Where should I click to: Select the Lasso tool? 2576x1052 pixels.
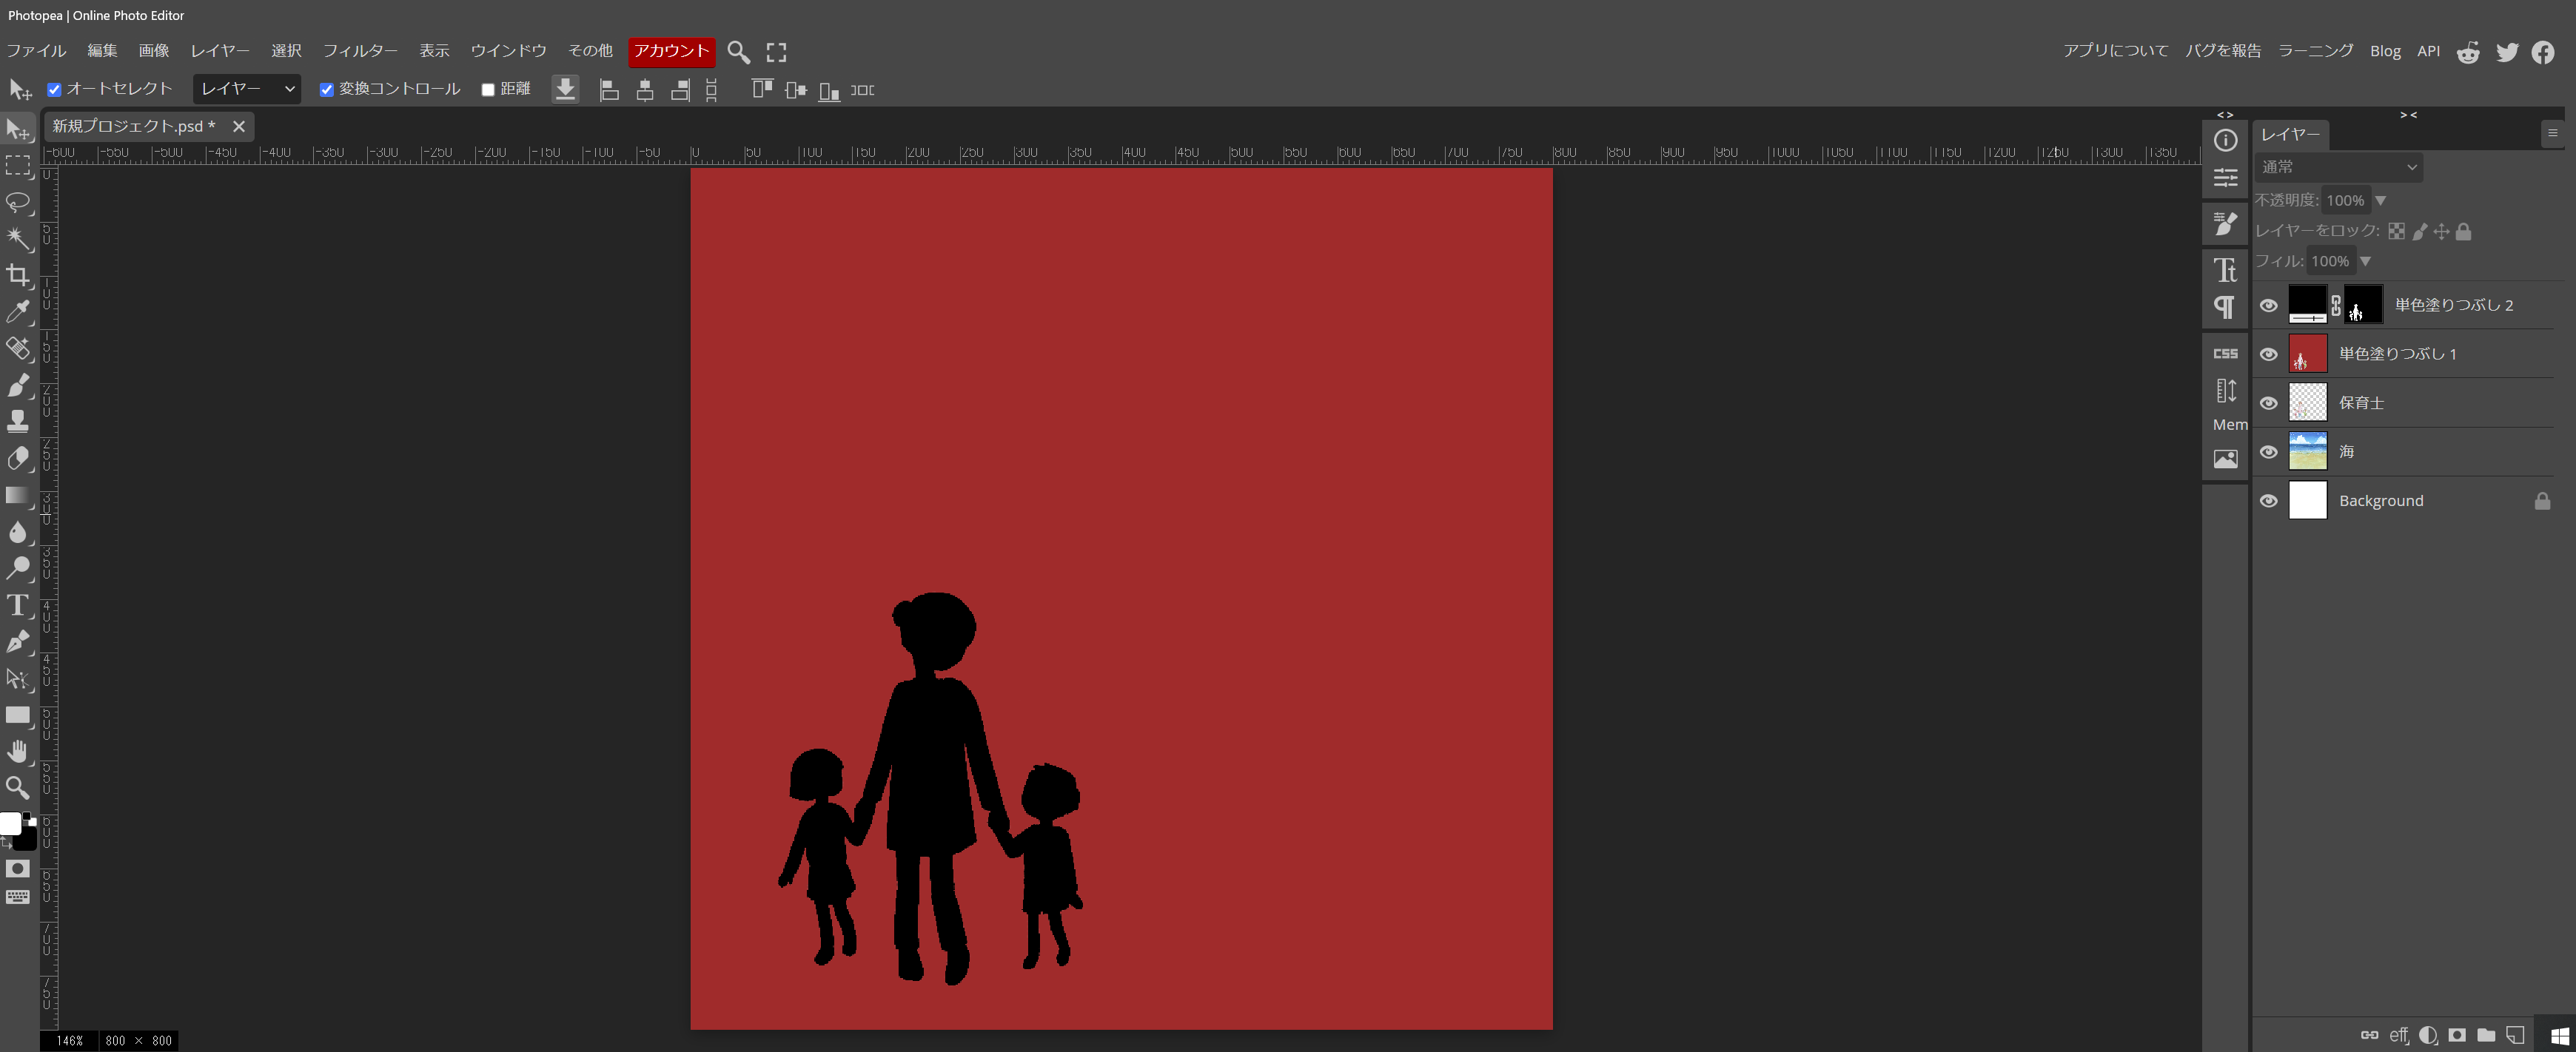click(x=18, y=202)
